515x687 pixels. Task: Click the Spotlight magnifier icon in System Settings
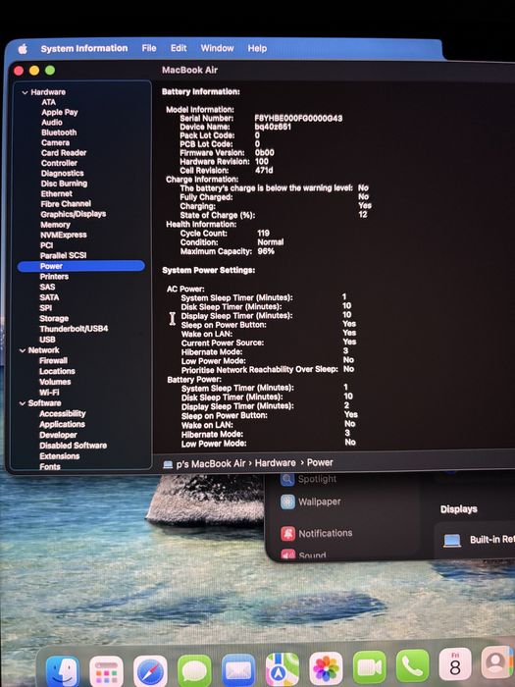click(x=287, y=479)
